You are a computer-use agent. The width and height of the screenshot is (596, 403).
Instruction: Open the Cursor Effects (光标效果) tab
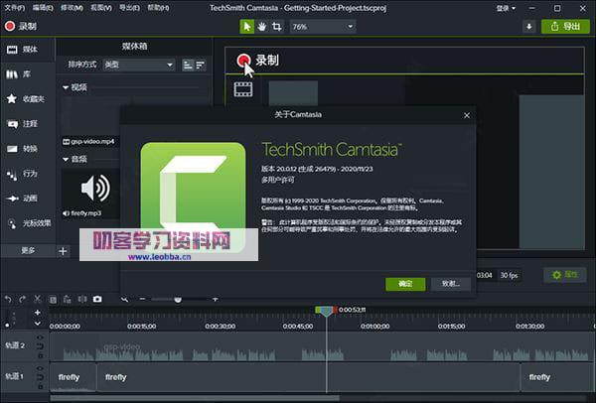coord(28,223)
